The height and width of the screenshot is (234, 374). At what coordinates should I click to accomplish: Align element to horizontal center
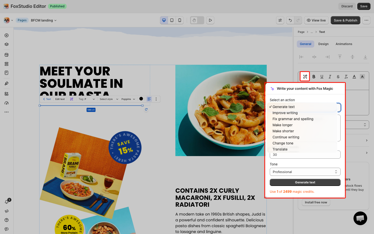[314, 57]
